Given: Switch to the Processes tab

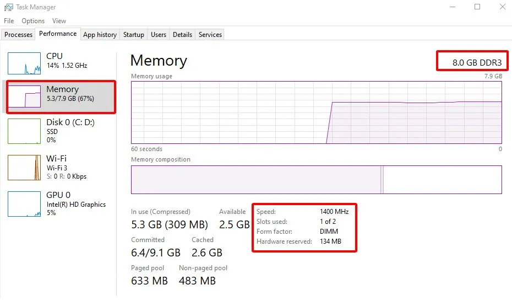Looking at the screenshot, I should (19, 35).
